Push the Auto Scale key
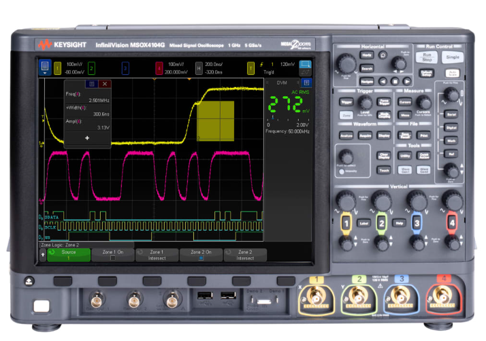The width and height of the screenshot is (486, 341). [453, 73]
